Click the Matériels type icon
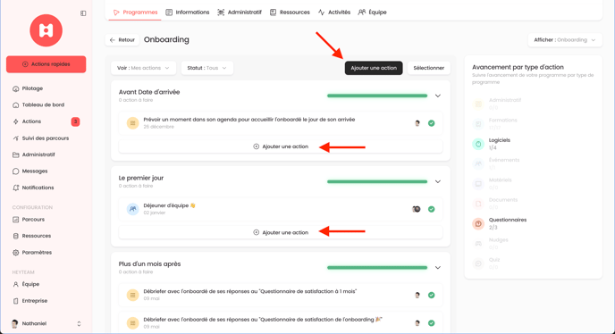615x334 pixels. coord(478,184)
